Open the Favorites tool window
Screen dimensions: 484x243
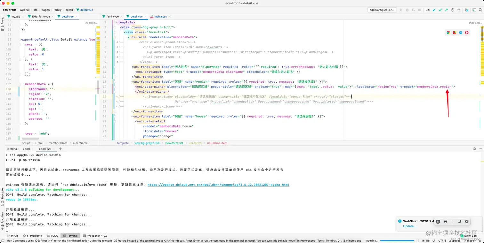coord(3,221)
